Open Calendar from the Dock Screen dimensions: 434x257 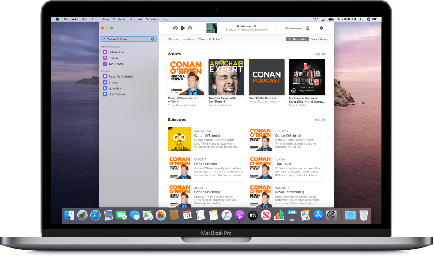(187, 215)
